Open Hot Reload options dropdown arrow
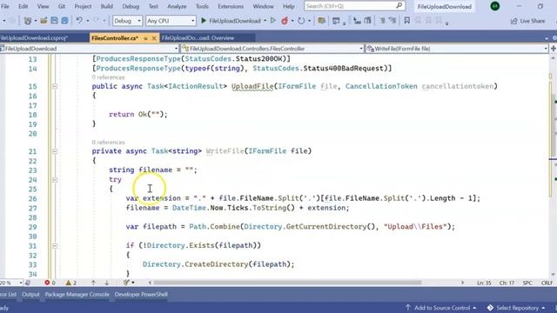This screenshot has height=313, width=557. pos(292,21)
